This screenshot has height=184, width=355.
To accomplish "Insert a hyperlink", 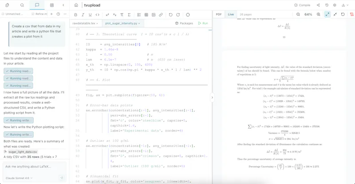I will [x=161, y=15].
